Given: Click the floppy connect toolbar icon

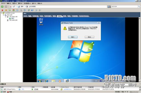Looking at the screenshot, I should 32,10.
